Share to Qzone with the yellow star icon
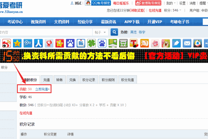This screenshot has width=208, height=139. (17, 43)
